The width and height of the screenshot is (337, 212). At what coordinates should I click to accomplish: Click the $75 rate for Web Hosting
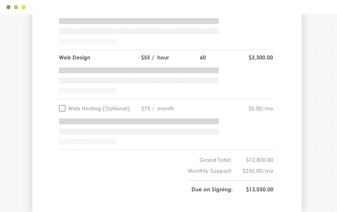146,108
